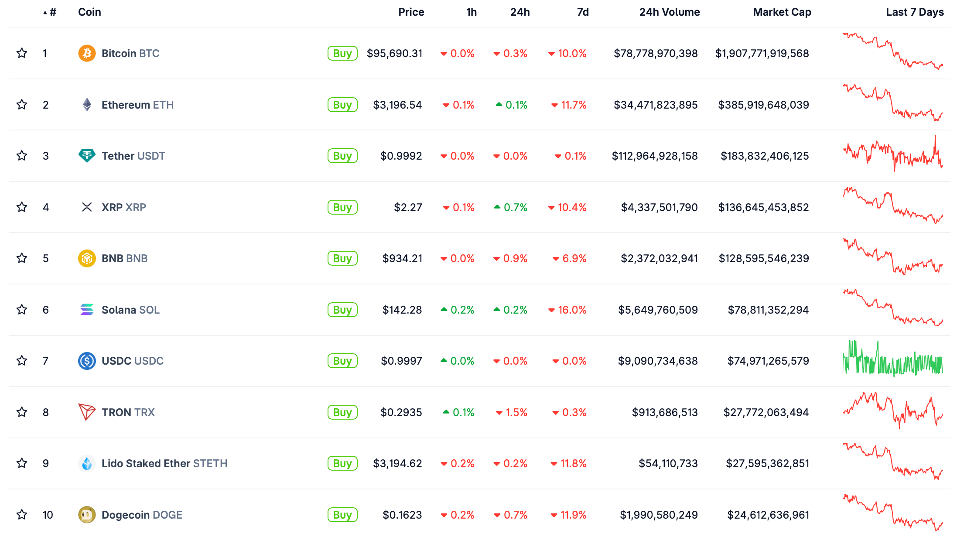Click the Tether coin logo icon

(87, 156)
